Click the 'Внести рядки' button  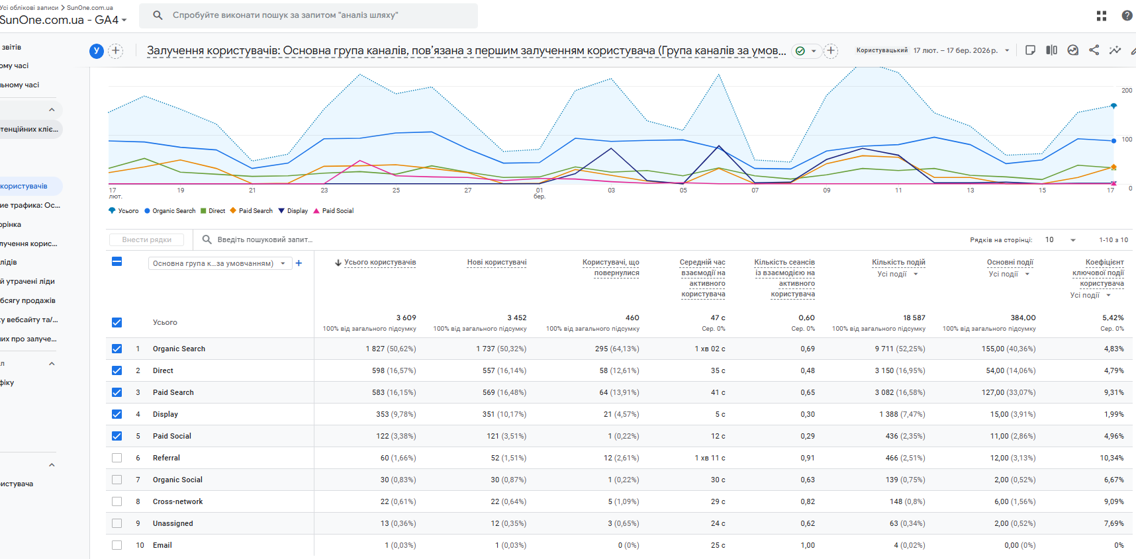coord(147,240)
